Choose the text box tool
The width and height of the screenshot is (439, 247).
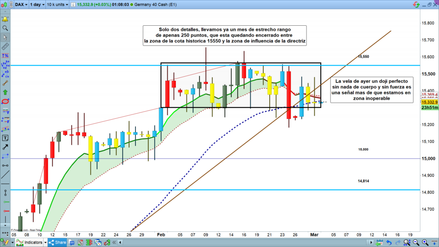(5, 138)
